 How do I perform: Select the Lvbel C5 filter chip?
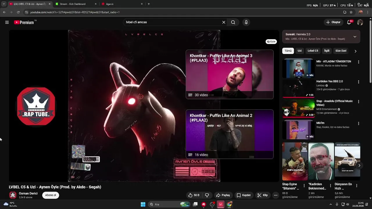313,51
